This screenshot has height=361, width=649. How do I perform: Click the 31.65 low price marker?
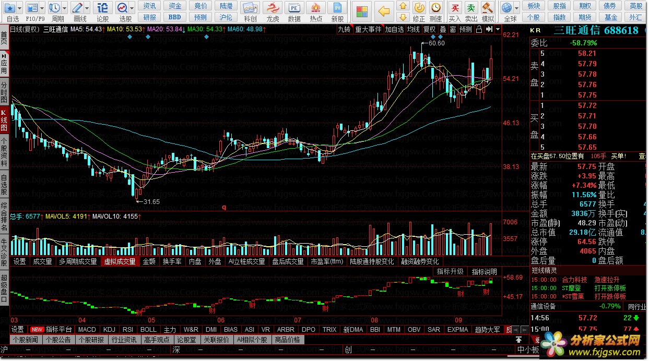pos(151,201)
